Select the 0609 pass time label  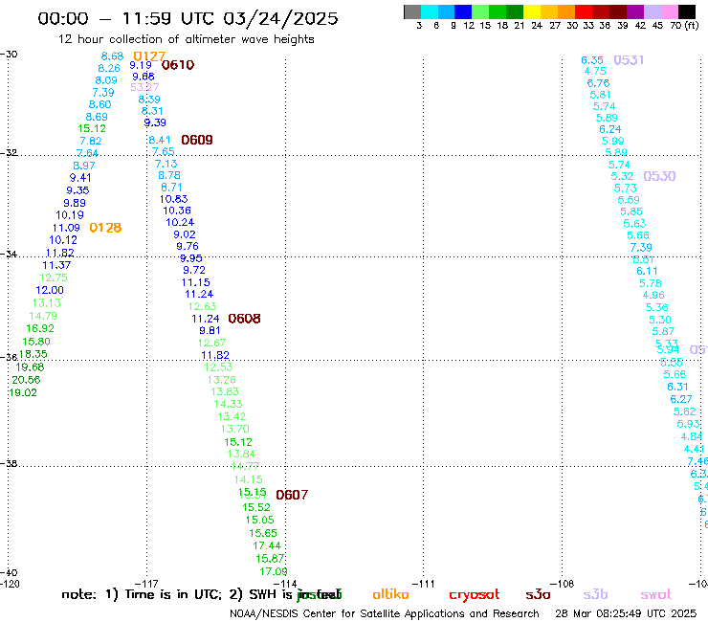197,140
